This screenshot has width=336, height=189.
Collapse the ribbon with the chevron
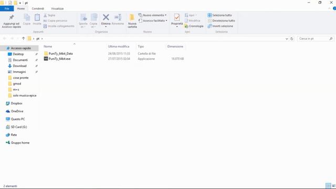(329, 8)
